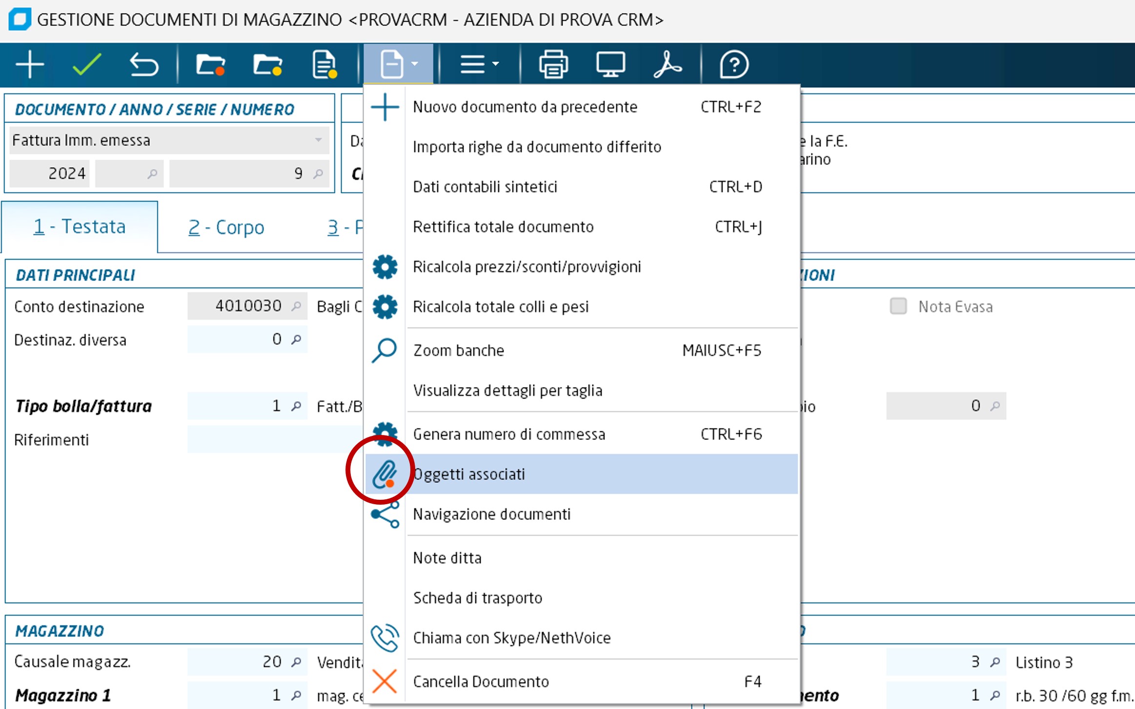The image size is (1135, 709).
Task: Toggle the Nota Evasa checkbox
Action: pos(898,306)
